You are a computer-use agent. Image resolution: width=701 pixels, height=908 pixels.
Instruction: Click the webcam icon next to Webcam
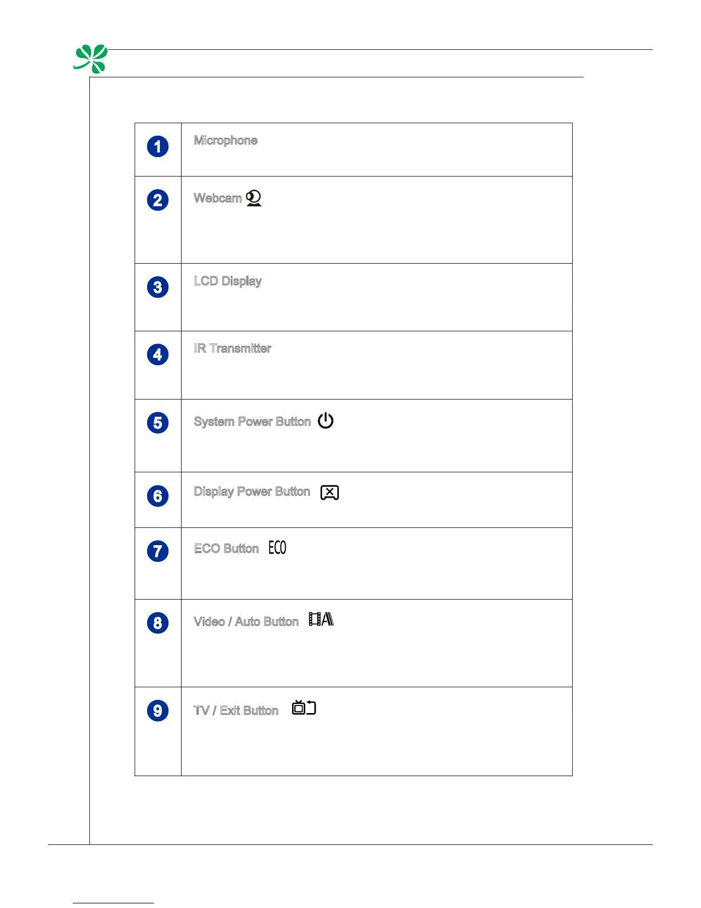pos(254,198)
